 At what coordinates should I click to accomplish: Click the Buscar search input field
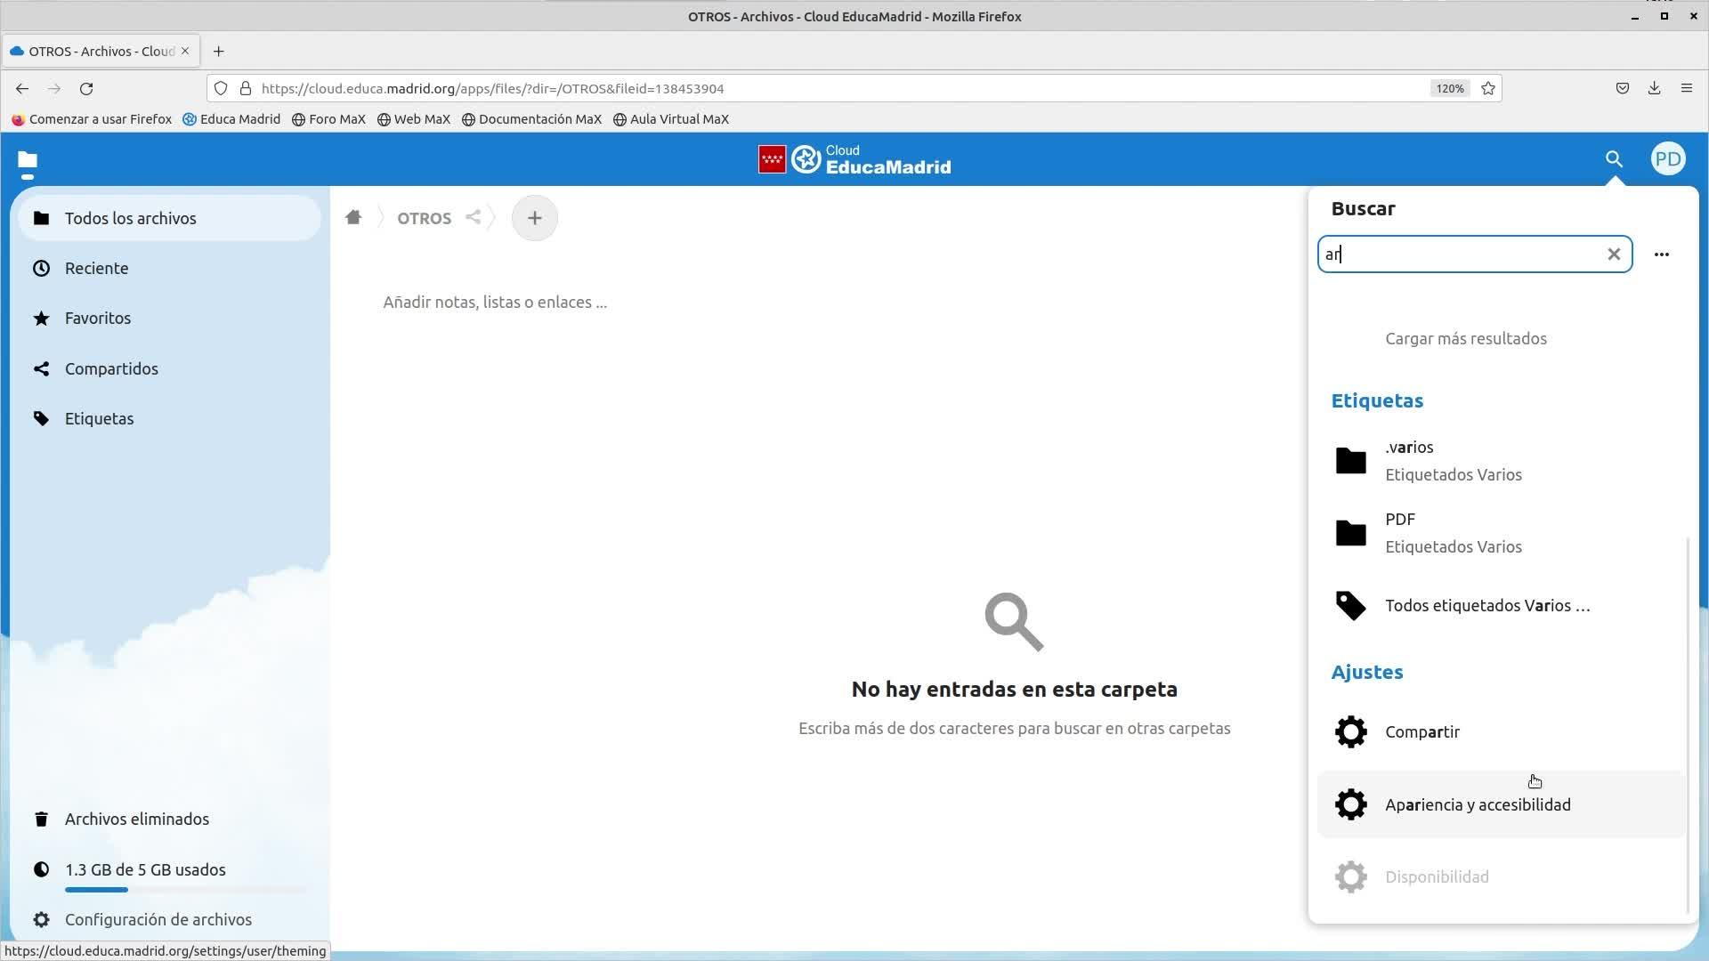coord(1460,254)
